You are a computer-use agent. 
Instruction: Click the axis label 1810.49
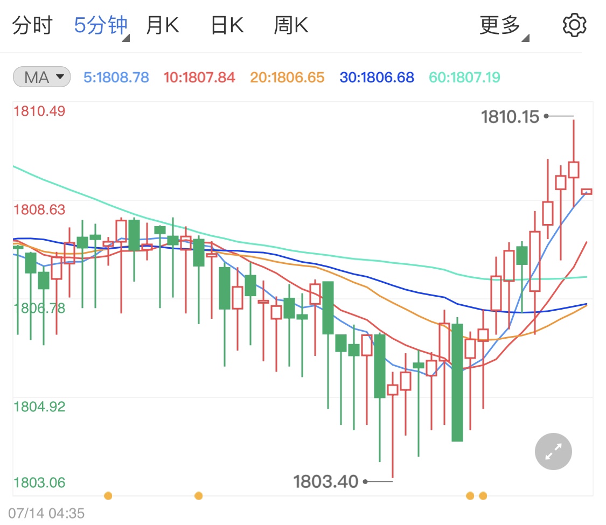pos(39,111)
